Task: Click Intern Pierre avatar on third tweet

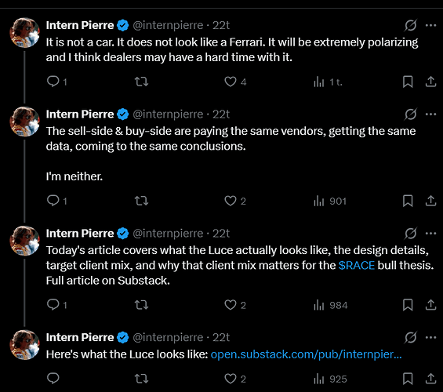Action: 24,241
